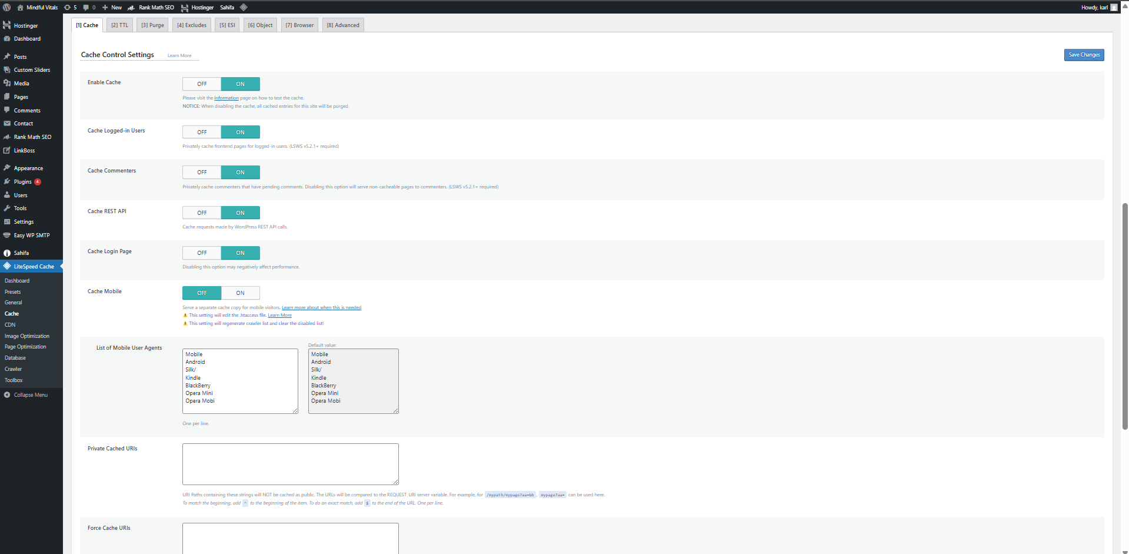Screen dimensions: 1129x554
Task: Open the Media library icon
Action: coord(7,83)
